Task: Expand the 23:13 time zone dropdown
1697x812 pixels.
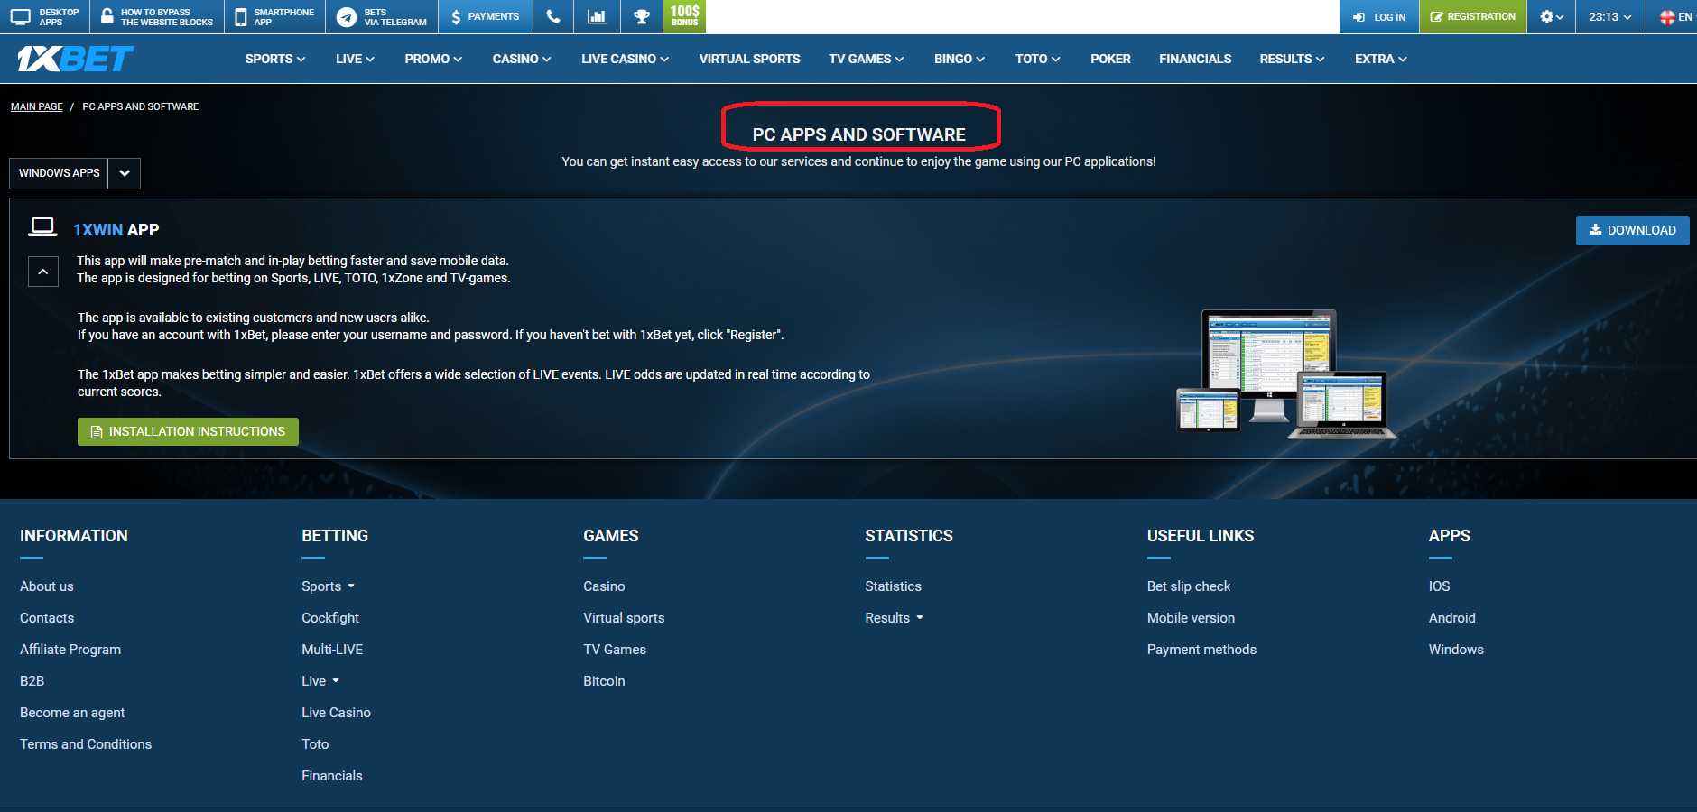Action: (x=1609, y=16)
